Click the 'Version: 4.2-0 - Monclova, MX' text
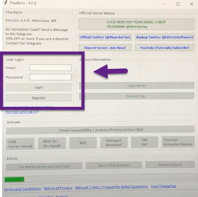This screenshot has width=198, height=197. point(31,20)
